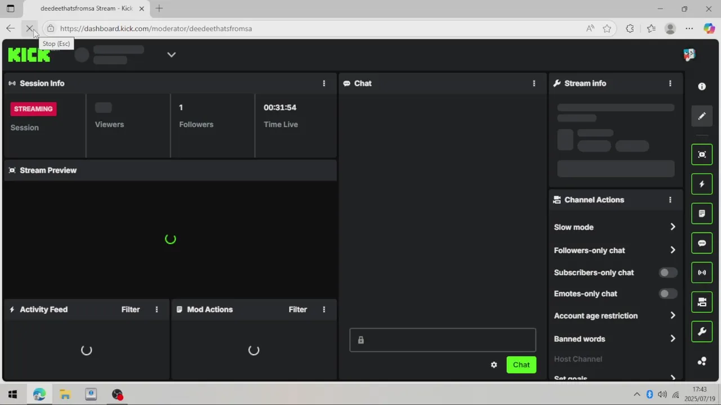Image resolution: width=721 pixels, height=405 pixels.
Task: Enable Emotes-only chat switch
Action: [668, 294]
